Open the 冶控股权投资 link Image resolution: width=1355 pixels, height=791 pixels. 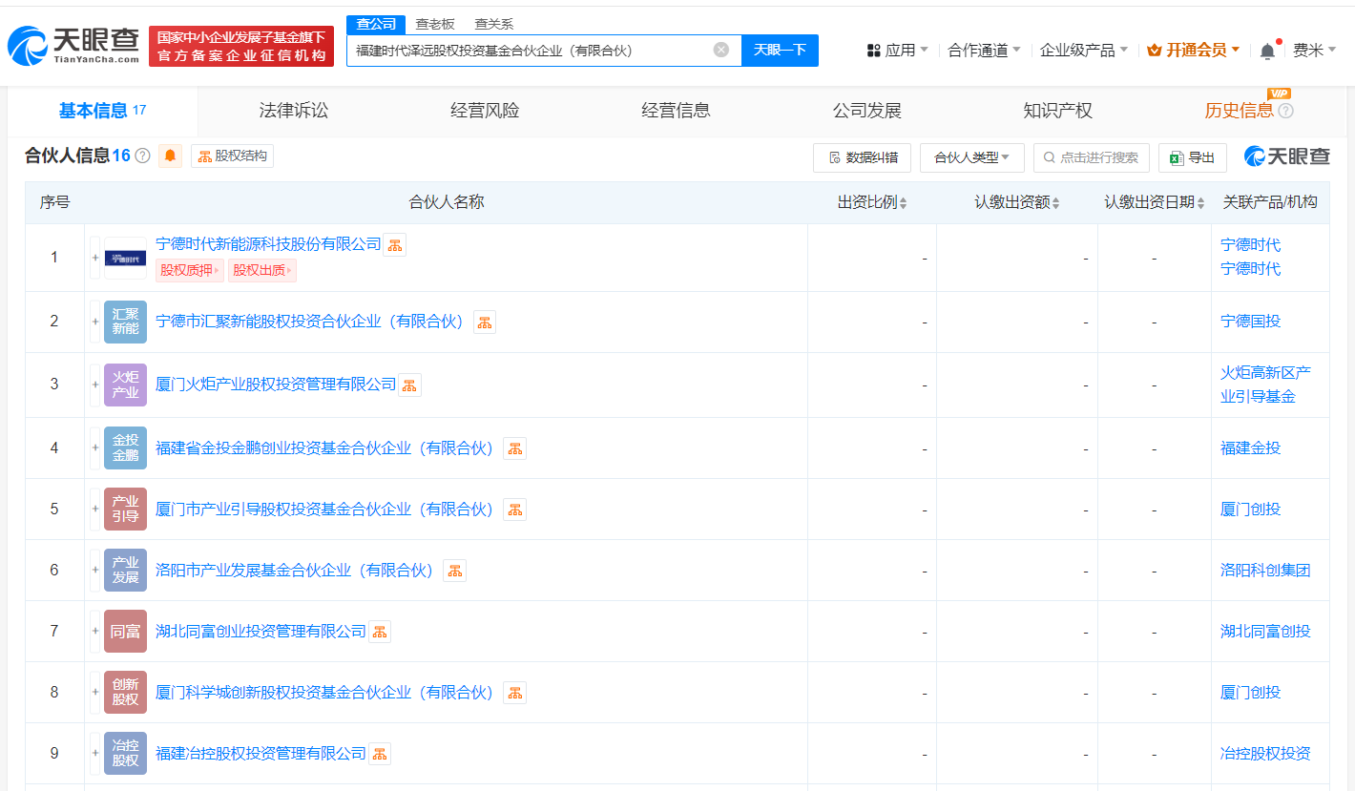[1265, 753]
